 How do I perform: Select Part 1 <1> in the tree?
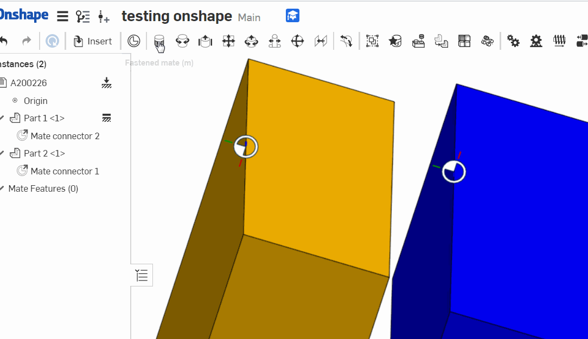[x=44, y=118]
